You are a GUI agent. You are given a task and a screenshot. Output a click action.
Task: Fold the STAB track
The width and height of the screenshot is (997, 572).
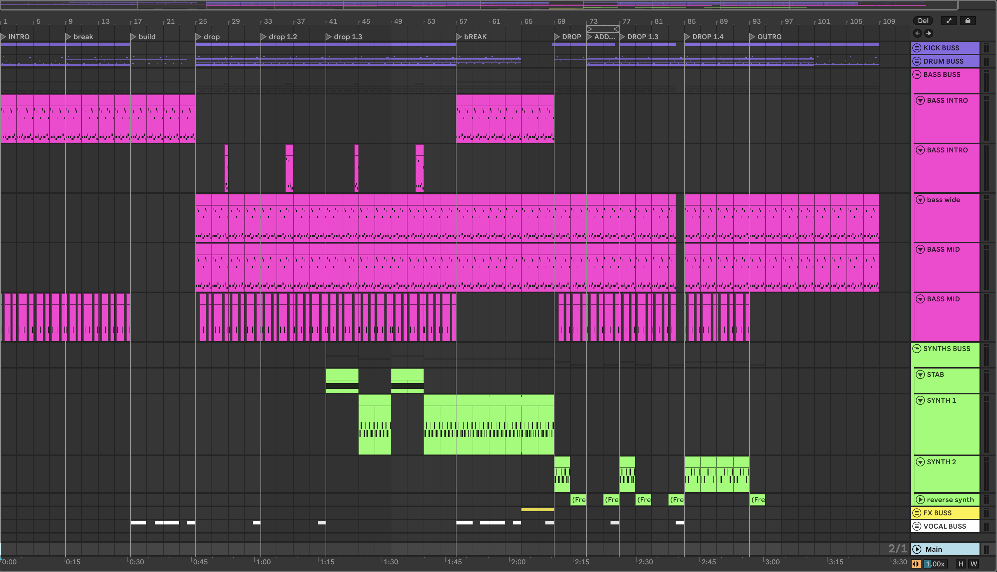pos(920,374)
